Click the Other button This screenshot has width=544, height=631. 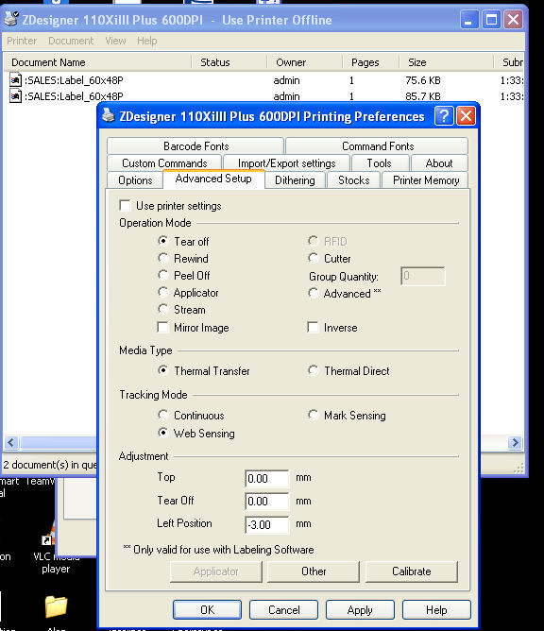pos(314,571)
